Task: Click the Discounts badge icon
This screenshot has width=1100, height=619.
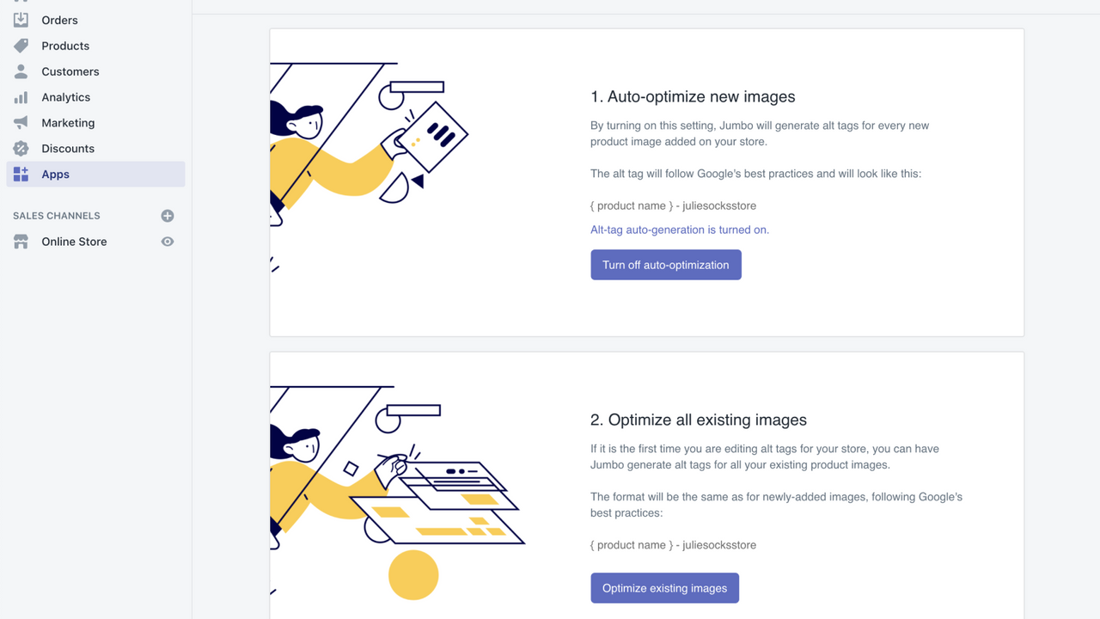Action: (21, 149)
